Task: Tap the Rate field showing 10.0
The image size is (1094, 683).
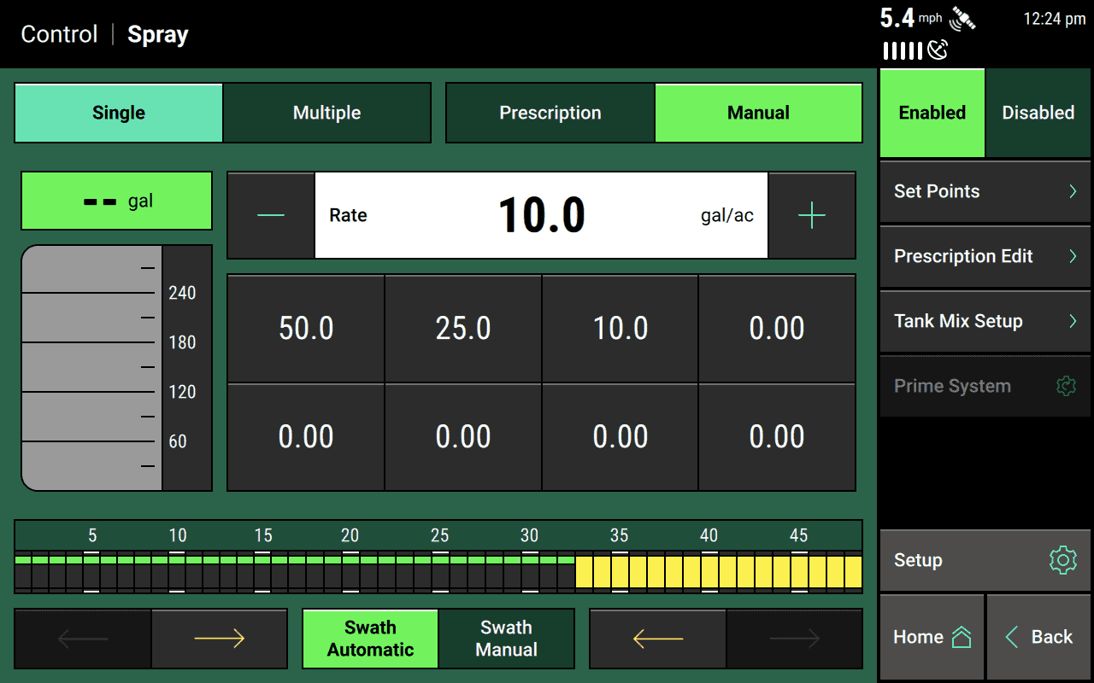Action: click(x=541, y=215)
